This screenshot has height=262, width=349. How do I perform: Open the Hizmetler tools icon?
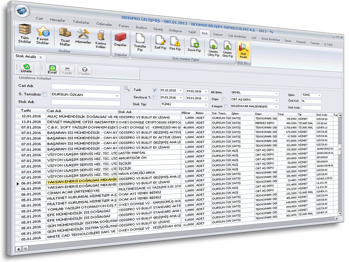pos(83,36)
